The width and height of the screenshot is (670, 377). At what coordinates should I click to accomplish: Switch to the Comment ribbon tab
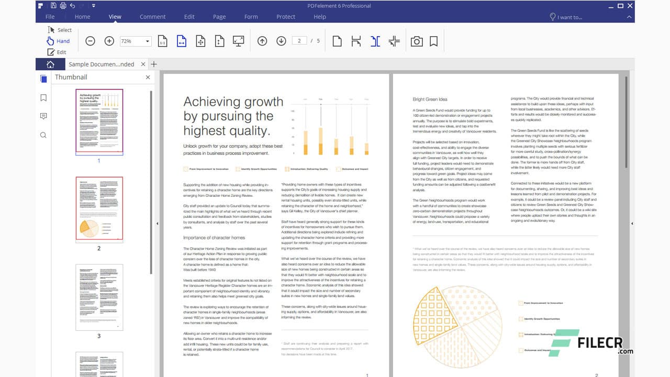(152, 16)
